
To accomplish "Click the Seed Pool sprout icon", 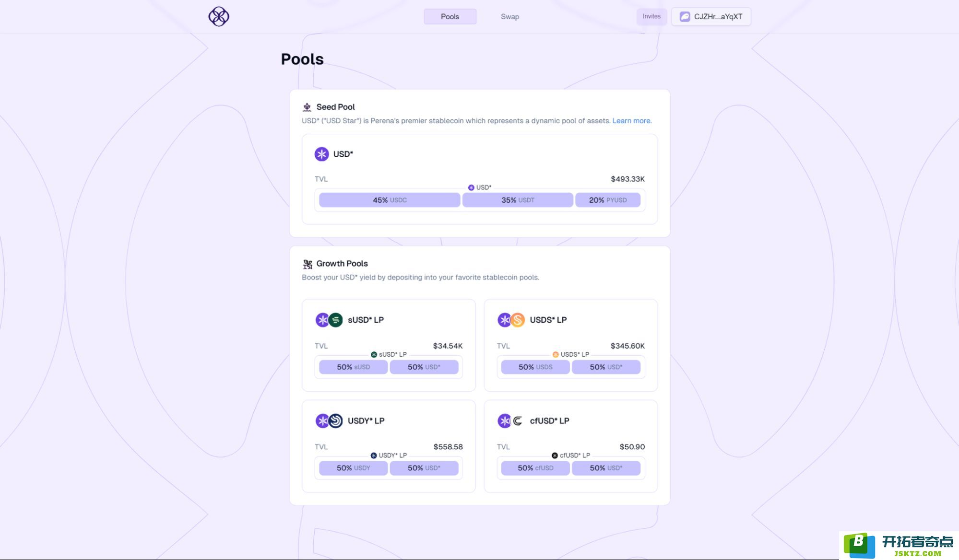I will (x=307, y=107).
